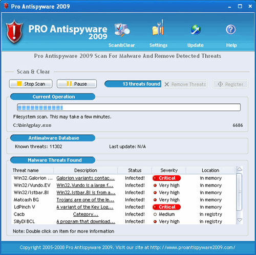This screenshot has height=255, width=256.
Task: Select the Cacb threat row
Action: [x=124, y=214]
